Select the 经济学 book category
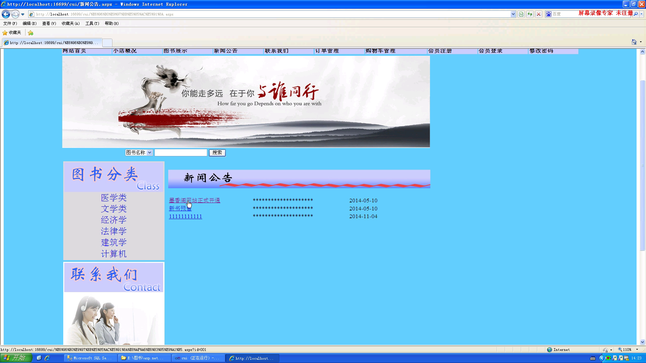The image size is (646, 363). [x=114, y=220]
